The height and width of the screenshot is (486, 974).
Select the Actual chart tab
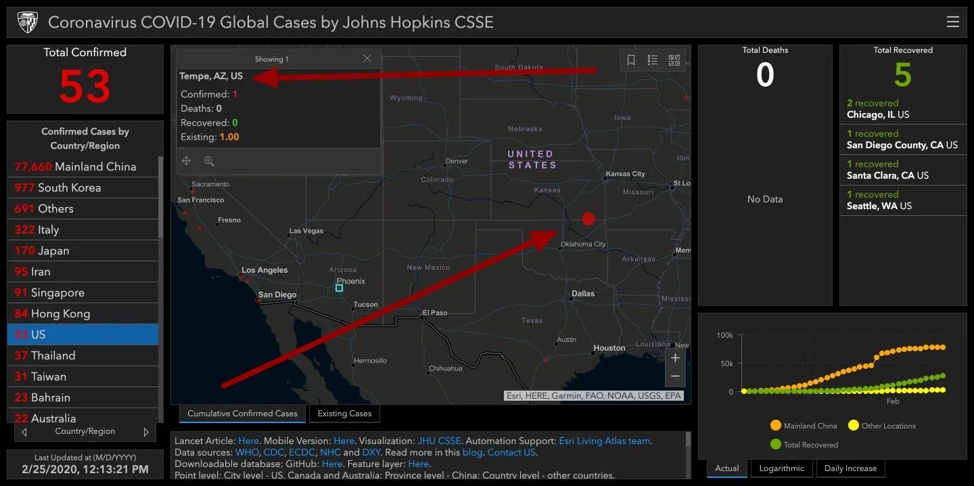click(727, 468)
